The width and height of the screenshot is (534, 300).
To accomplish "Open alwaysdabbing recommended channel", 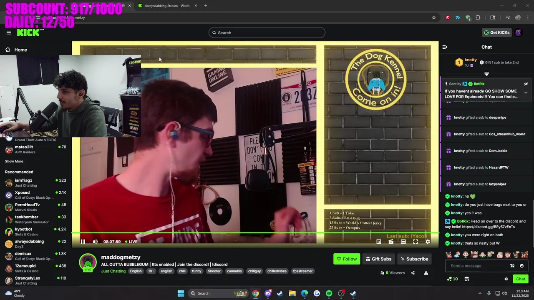I will (36, 244).
